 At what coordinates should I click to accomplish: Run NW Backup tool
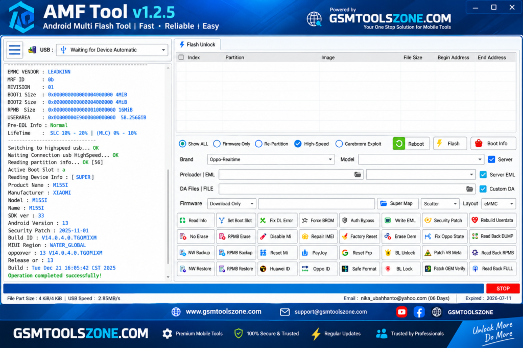pos(195,253)
